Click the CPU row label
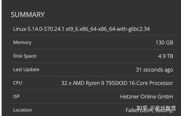Screen dimensions: 181x116 click(18, 83)
